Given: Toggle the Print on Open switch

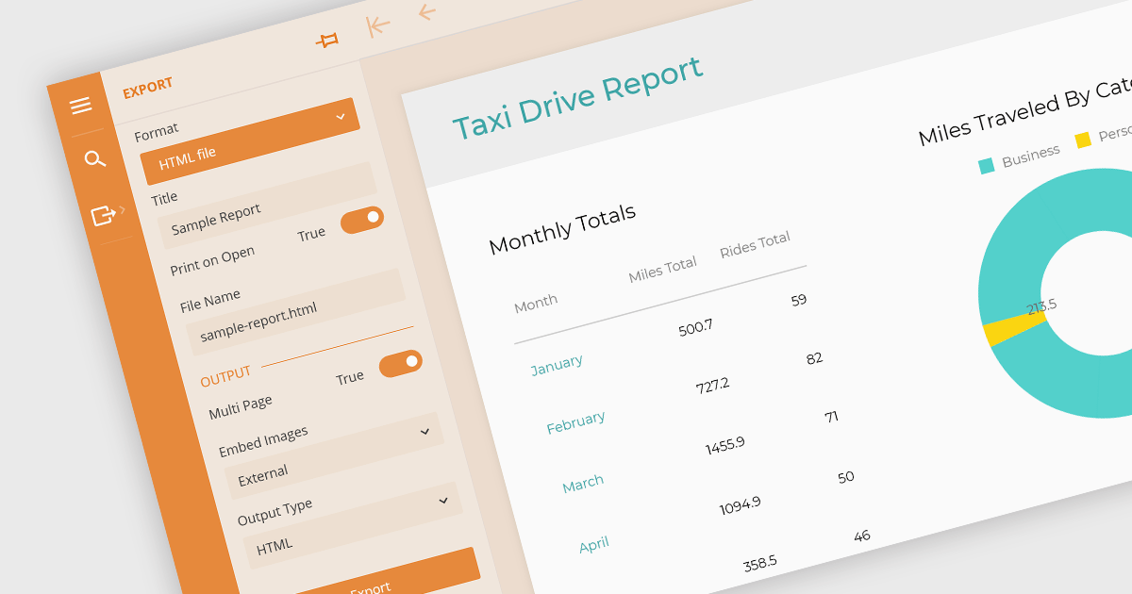Looking at the screenshot, I should [362, 220].
